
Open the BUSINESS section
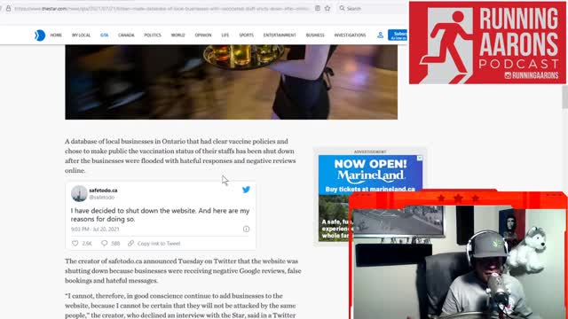(x=315, y=35)
